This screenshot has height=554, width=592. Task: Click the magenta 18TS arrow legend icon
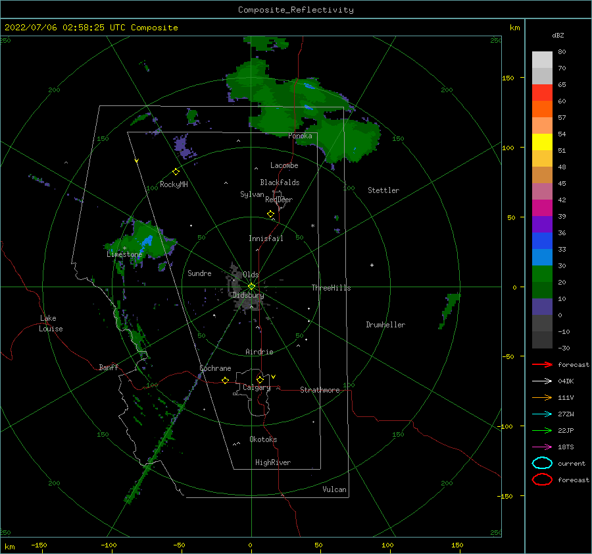tap(542, 447)
